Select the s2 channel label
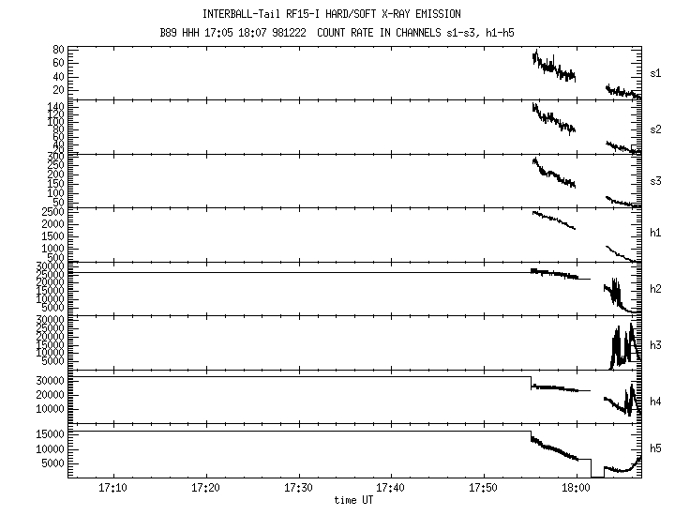 click(658, 127)
